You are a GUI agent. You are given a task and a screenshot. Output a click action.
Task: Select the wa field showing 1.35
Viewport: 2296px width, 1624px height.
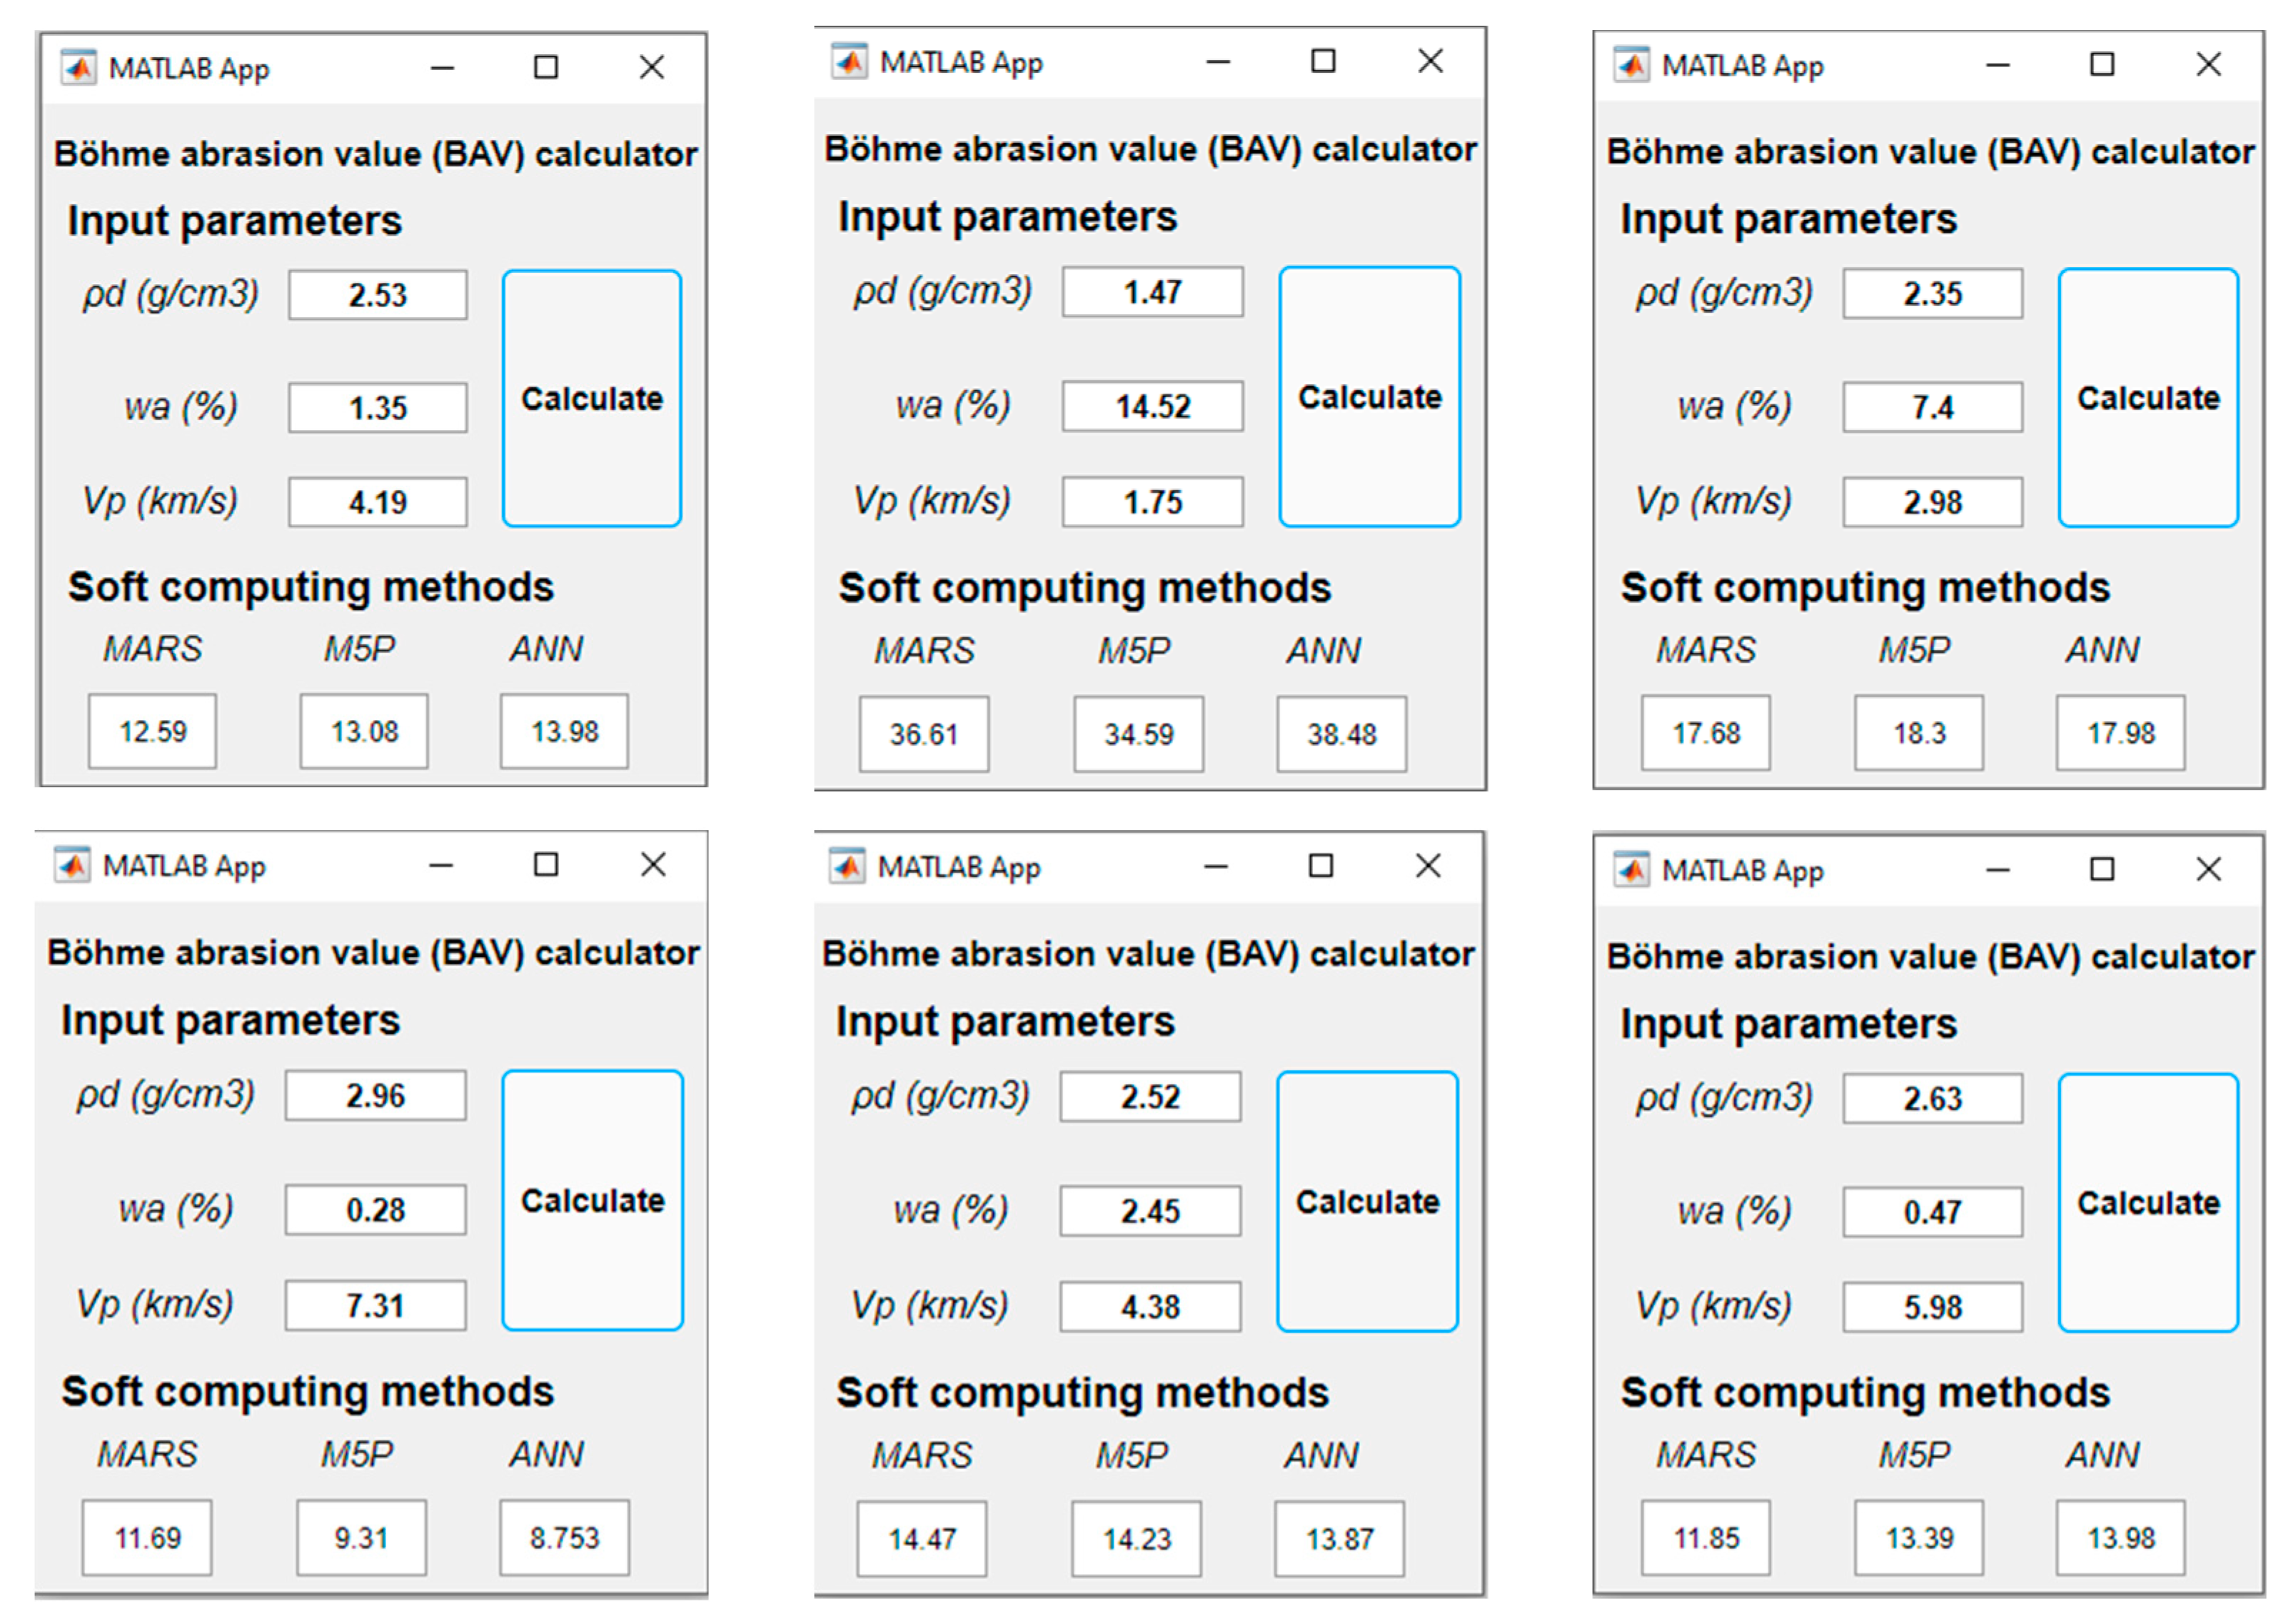[x=378, y=408]
